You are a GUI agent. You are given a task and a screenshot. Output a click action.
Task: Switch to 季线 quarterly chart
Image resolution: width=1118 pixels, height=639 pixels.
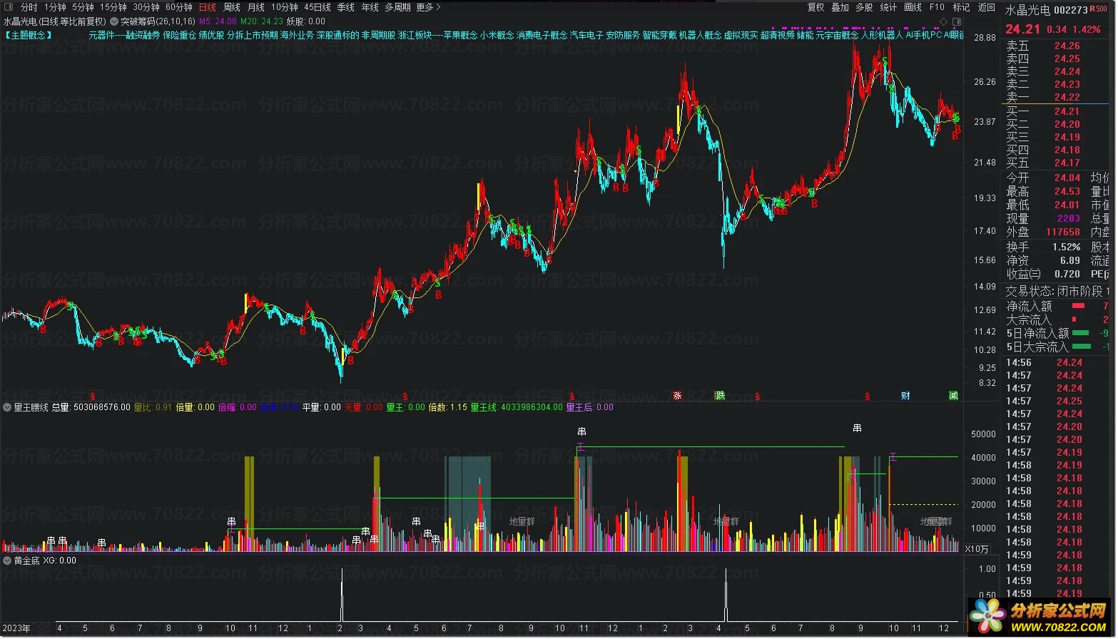[x=346, y=7]
